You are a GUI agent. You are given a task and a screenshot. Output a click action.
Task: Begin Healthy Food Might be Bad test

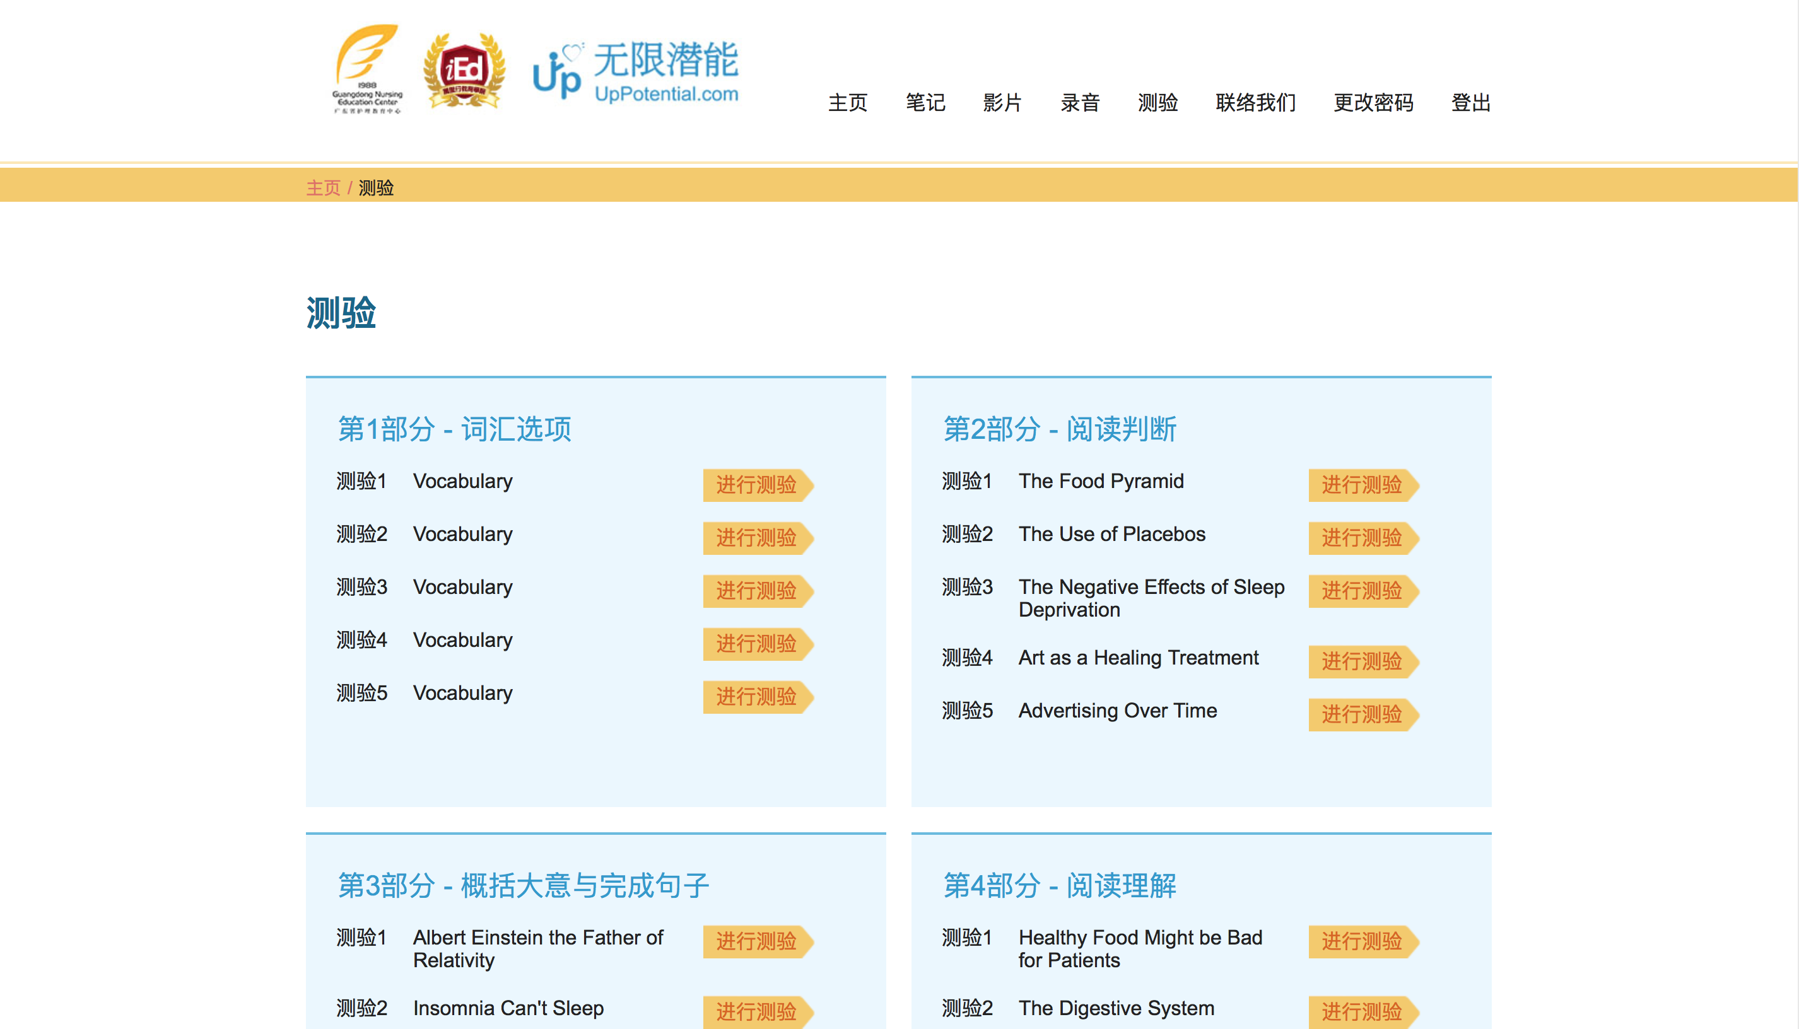[1361, 941]
